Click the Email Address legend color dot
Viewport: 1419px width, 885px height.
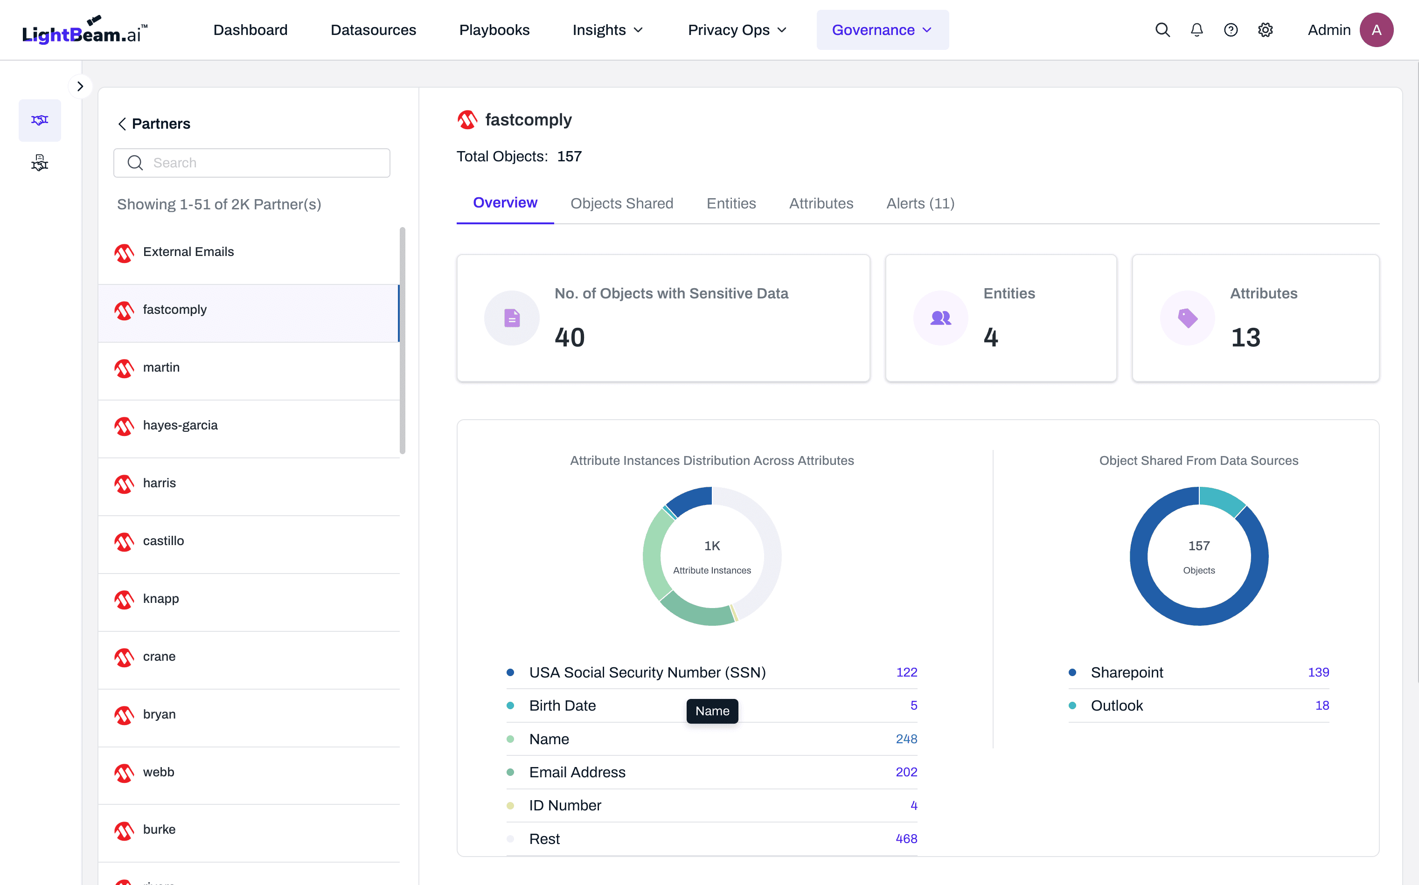coord(510,773)
